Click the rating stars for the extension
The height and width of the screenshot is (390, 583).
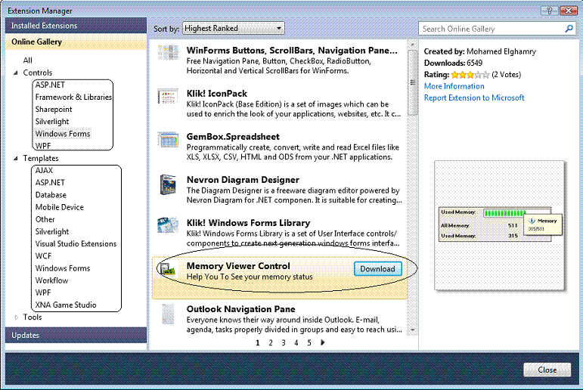470,75
